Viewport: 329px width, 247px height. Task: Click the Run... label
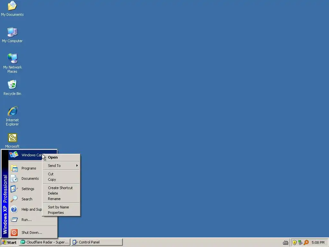point(26,220)
